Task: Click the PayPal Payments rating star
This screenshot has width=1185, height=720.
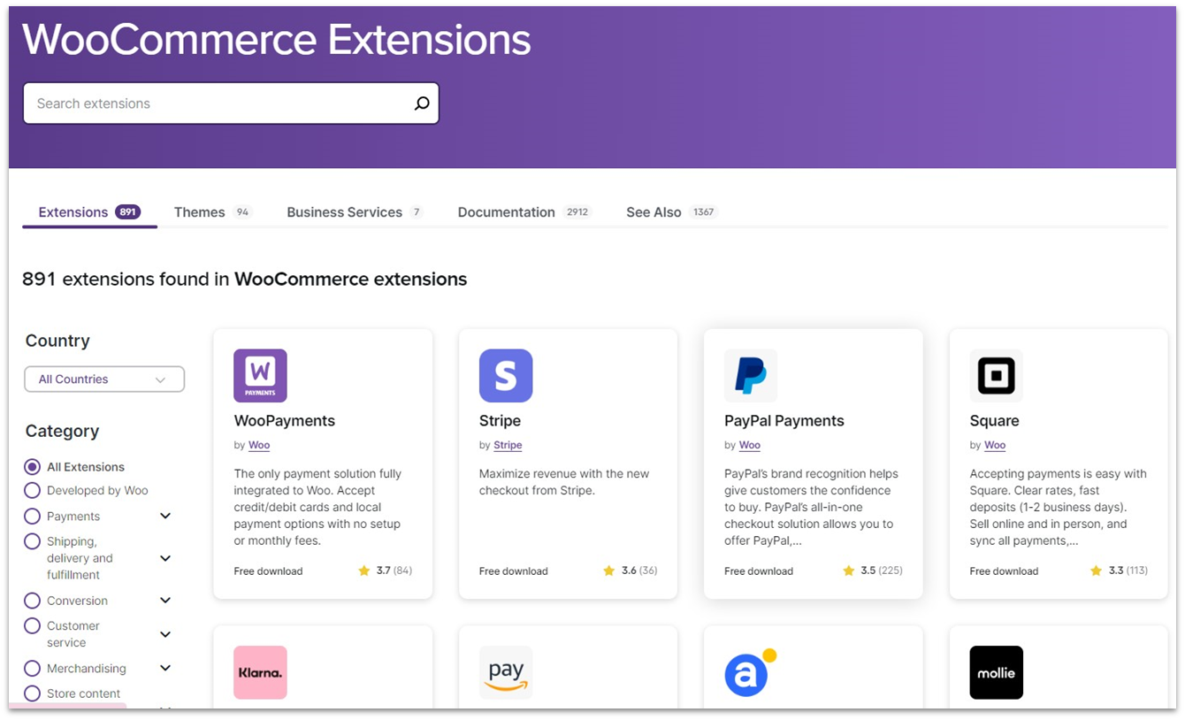Action: point(849,571)
